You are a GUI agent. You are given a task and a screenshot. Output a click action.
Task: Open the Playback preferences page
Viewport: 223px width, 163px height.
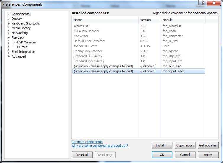click(x=18, y=38)
